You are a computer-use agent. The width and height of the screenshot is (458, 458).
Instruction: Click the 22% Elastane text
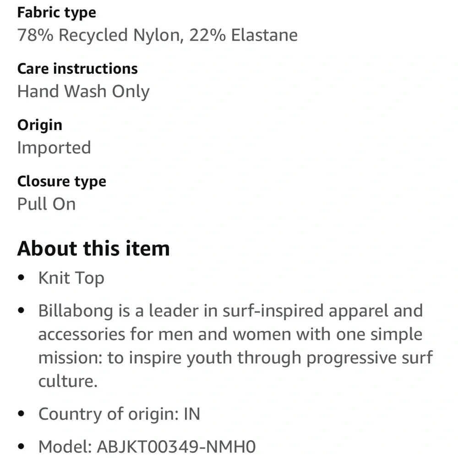[243, 35]
